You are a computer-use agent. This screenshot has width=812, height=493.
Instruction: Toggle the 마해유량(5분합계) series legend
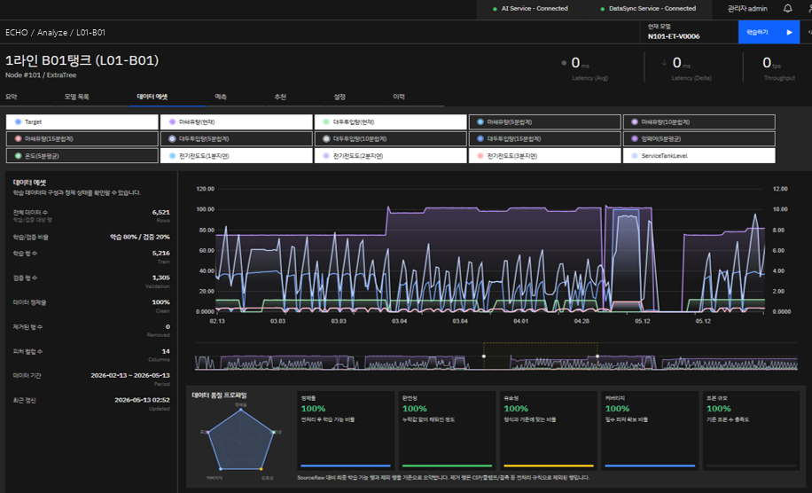(x=545, y=121)
